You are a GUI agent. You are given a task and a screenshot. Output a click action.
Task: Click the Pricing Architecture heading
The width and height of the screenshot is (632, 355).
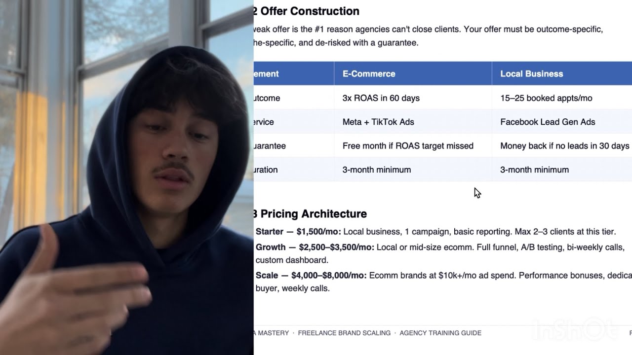pyautogui.click(x=313, y=214)
